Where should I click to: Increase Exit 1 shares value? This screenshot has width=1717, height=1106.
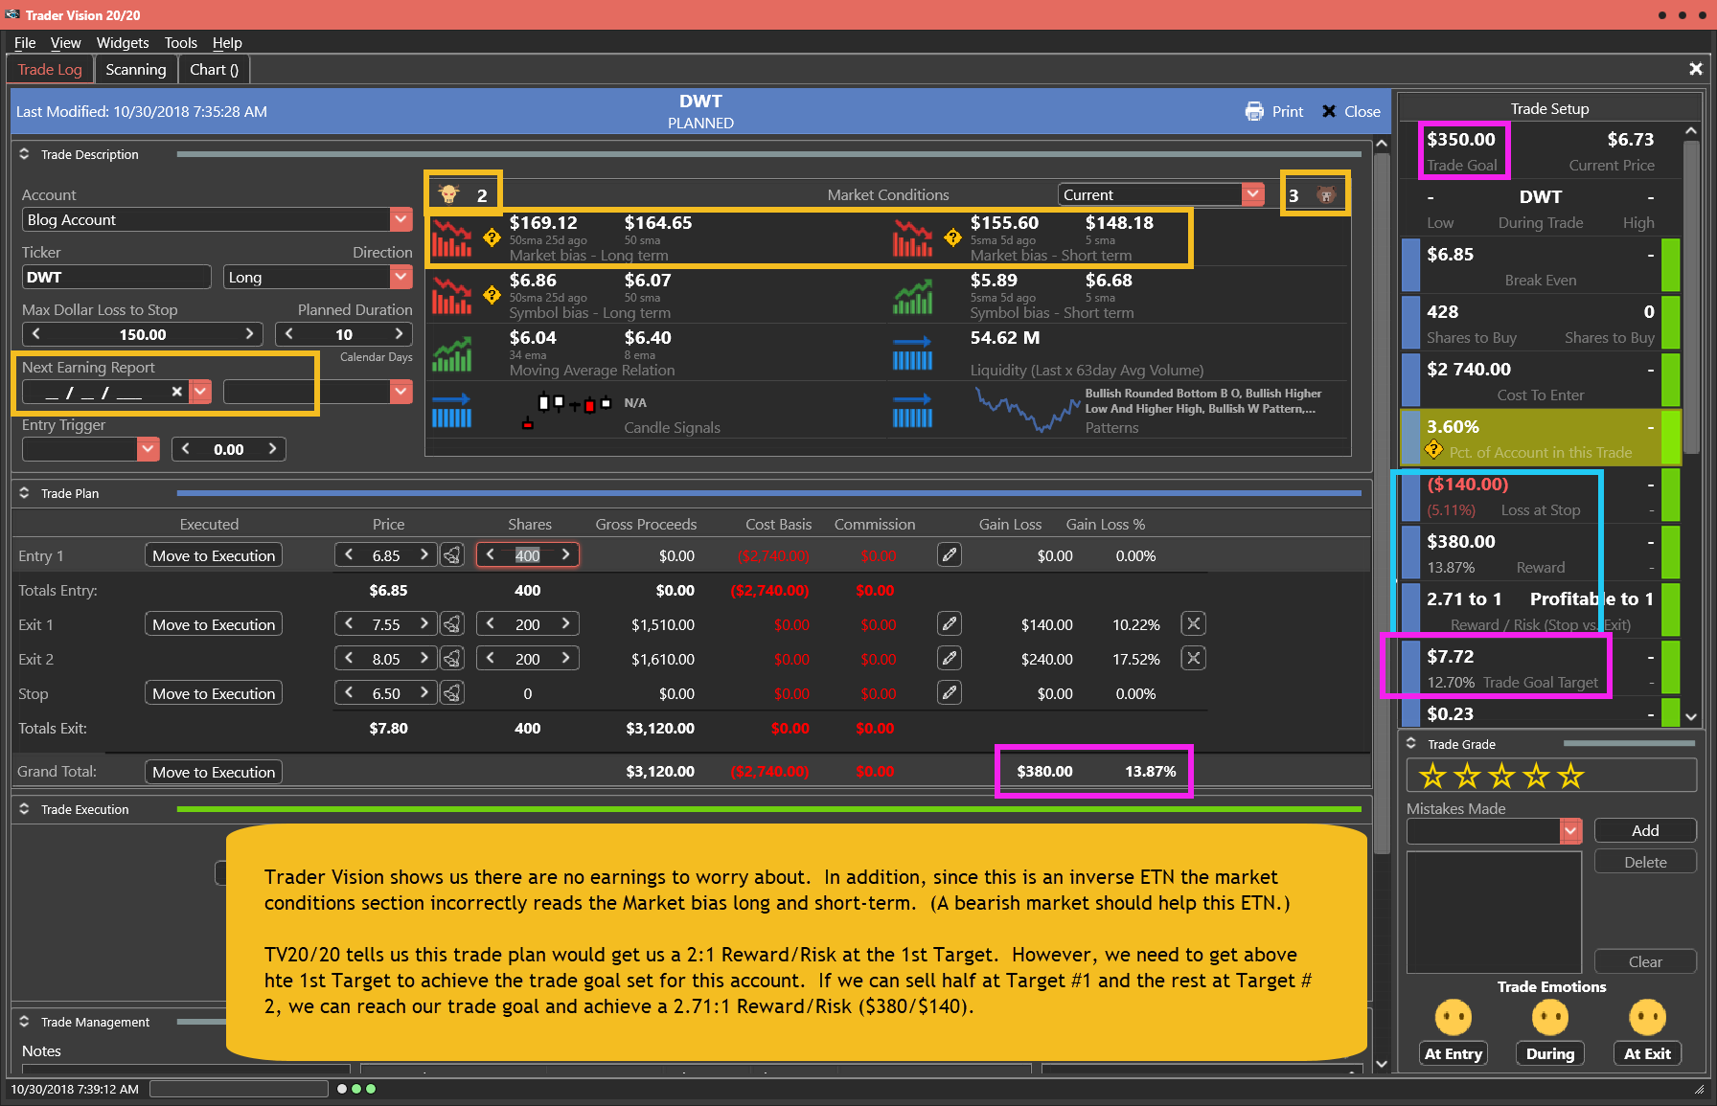[565, 624]
